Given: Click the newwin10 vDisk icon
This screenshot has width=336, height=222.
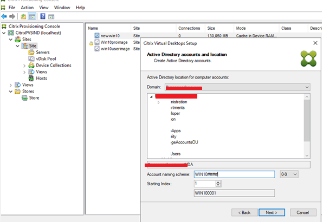Looking at the screenshot, I should point(97,36).
